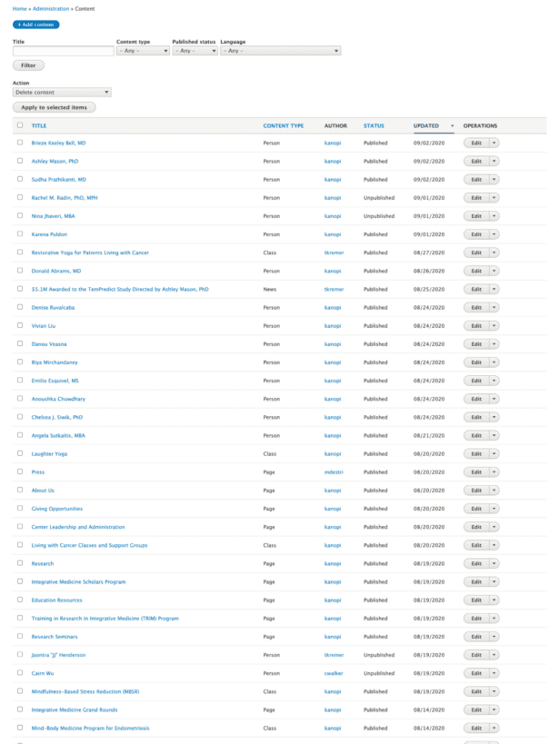Click the Filter button
Image resolution: width=559 pixels, height=744 pixels.
tap(28, 65)
